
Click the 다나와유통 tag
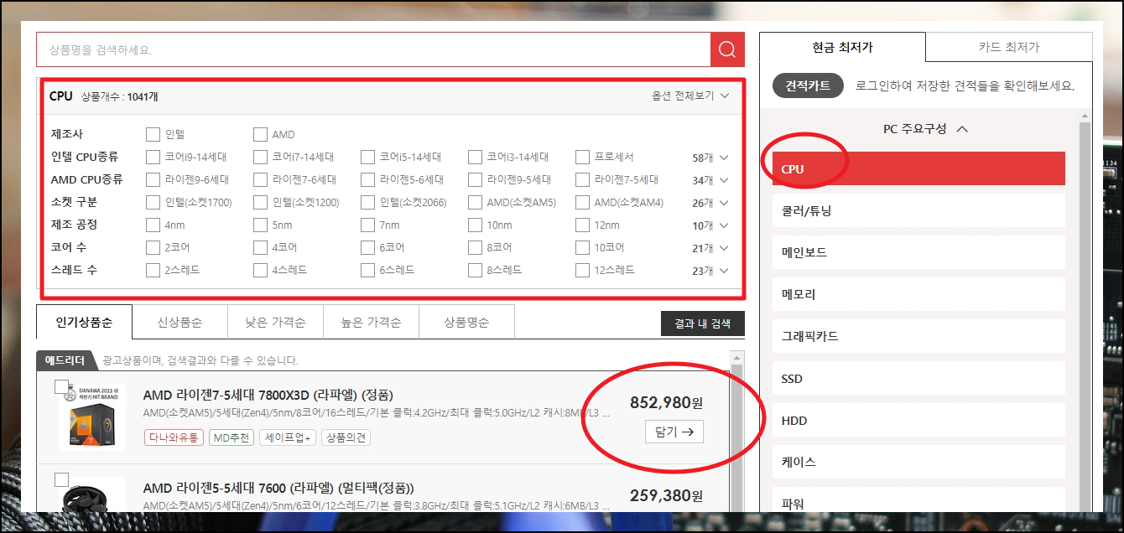click(174, 437)
